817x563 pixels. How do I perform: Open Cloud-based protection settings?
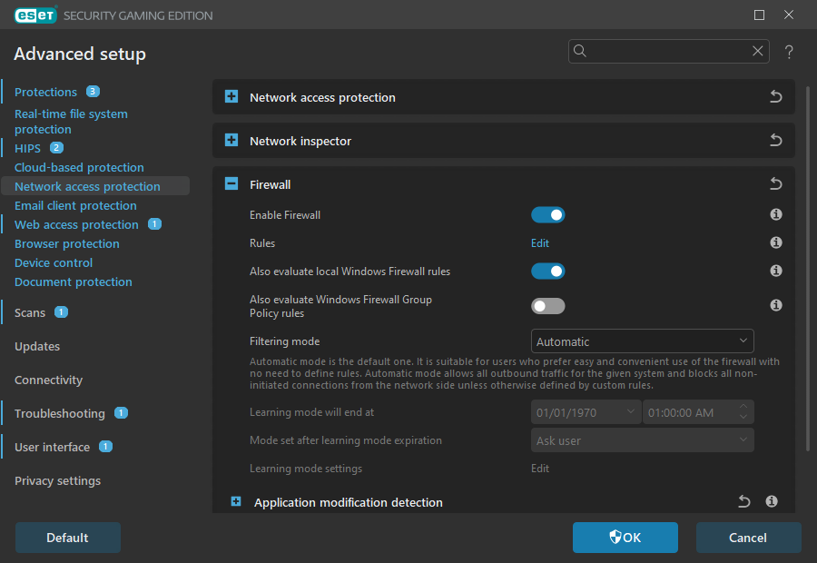click(79, 167)
